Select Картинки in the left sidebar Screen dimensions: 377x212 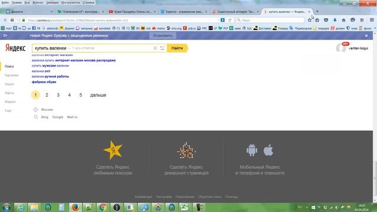pyautogui.click(x=12, y=75)
